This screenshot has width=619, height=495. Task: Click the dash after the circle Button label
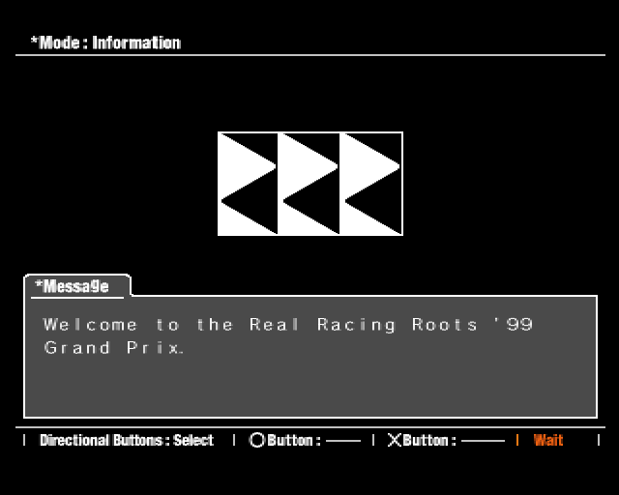(x=342, y=441)
